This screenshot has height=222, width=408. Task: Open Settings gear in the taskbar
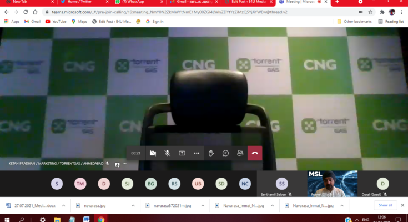click(43, 219)
